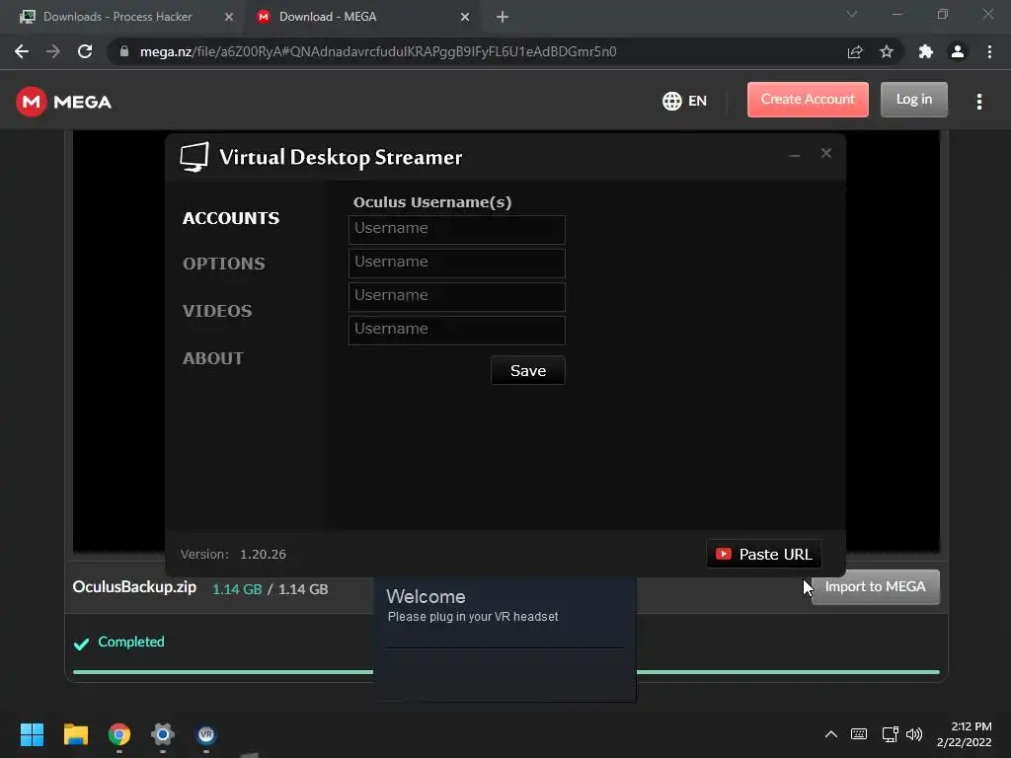Close the Virtual Desktop Streamer window
Screen dimensions: 1011x758
pos(826,153)
